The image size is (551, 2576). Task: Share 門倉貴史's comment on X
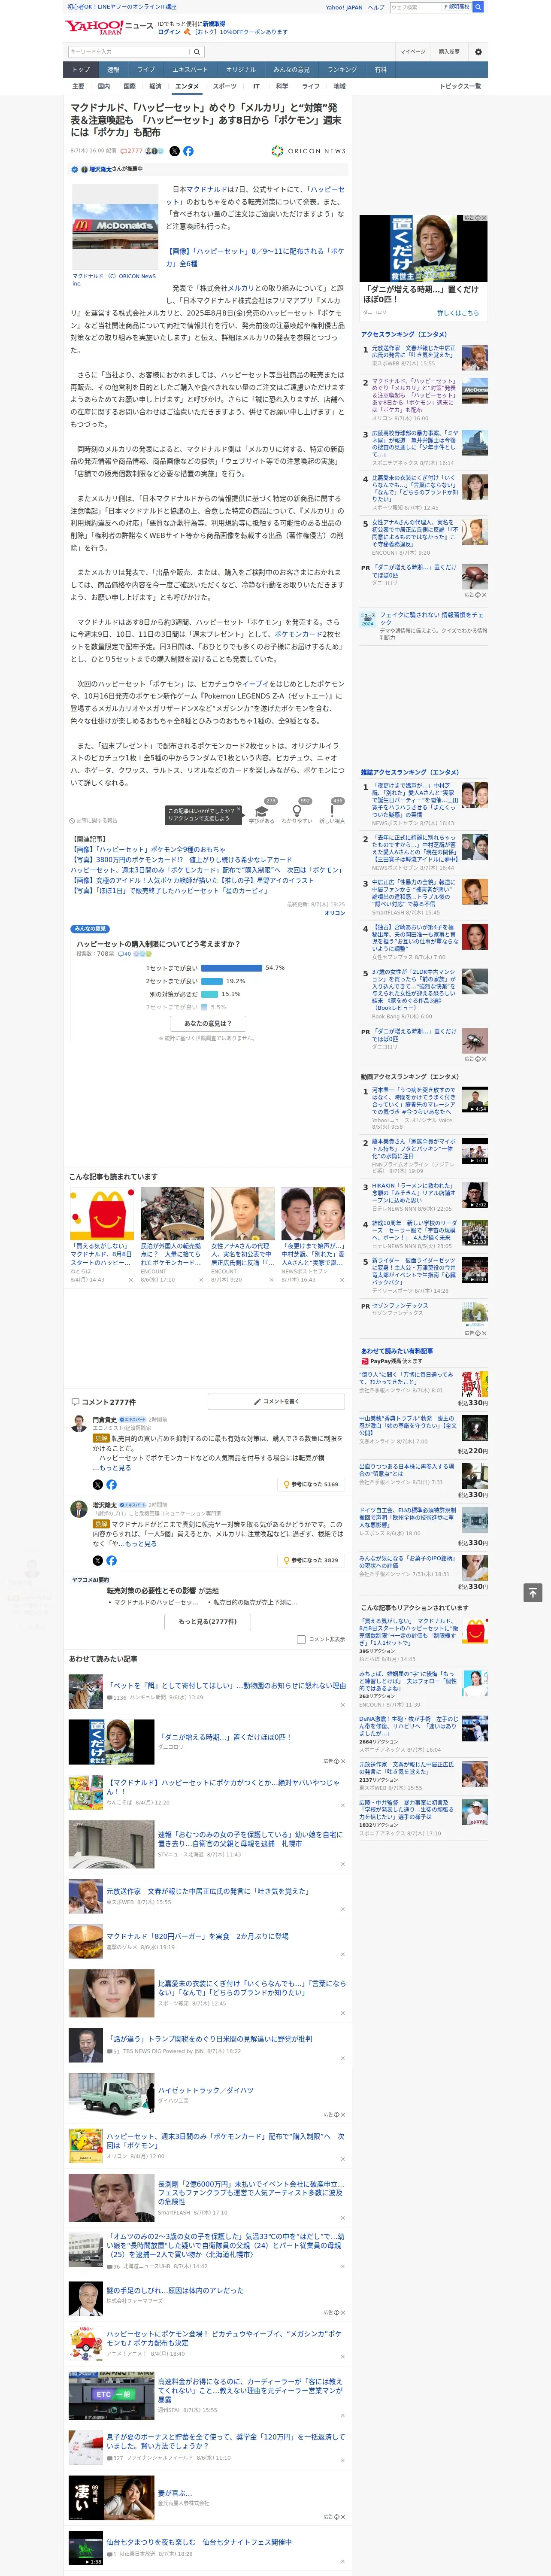point(97,1484)
